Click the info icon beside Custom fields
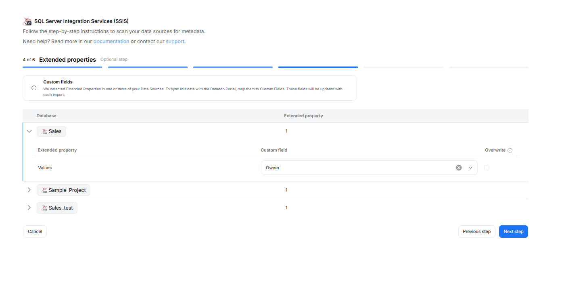Image resolution: width=570 pixels, height=287 pixels. (x=34, y=88)
